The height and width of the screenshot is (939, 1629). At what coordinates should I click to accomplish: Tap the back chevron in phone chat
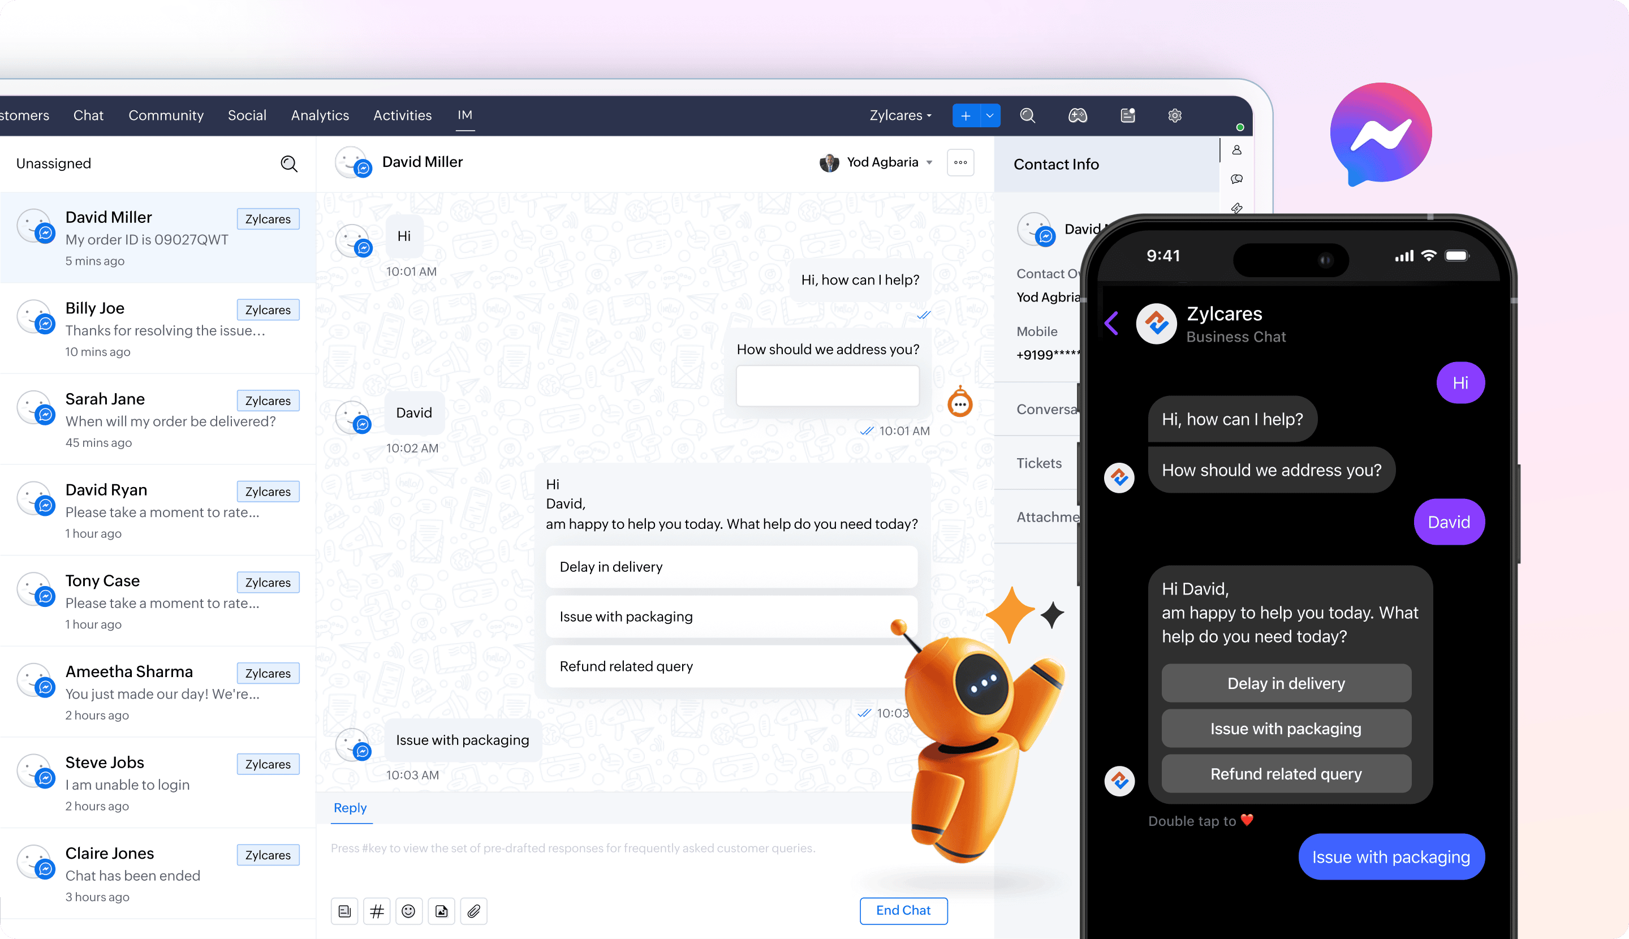coord(1111,323)
